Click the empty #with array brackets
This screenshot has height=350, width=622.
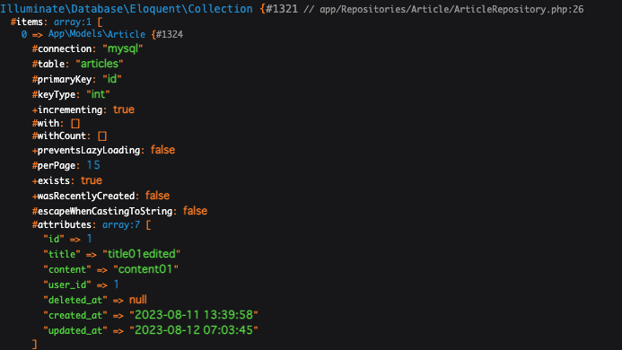click(x=75, y=124)
